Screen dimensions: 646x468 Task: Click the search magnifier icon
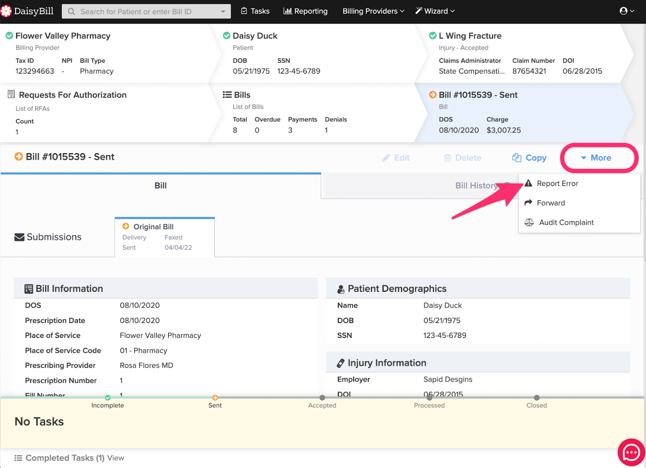click(71, 11)
